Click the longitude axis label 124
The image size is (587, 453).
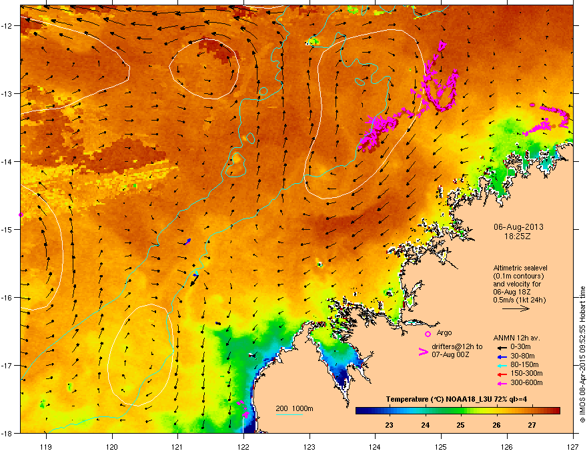[375, 446]
